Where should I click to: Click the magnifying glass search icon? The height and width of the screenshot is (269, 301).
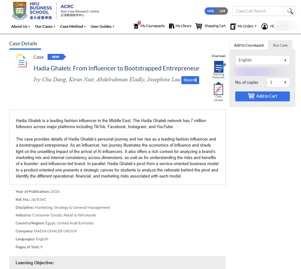(x=290, y=11)
